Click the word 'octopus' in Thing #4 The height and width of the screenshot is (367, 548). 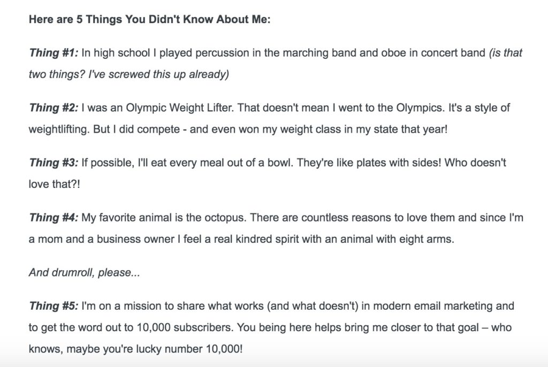[225, 218]
